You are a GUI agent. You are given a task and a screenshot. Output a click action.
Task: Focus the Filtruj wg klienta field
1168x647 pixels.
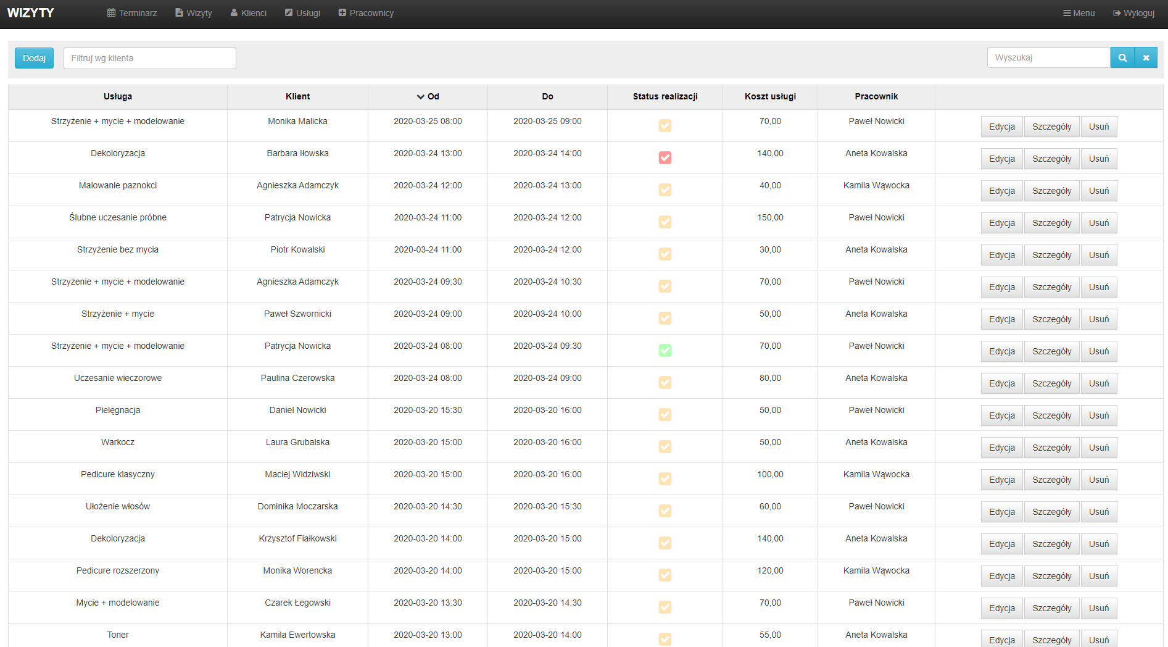[150, 58]
